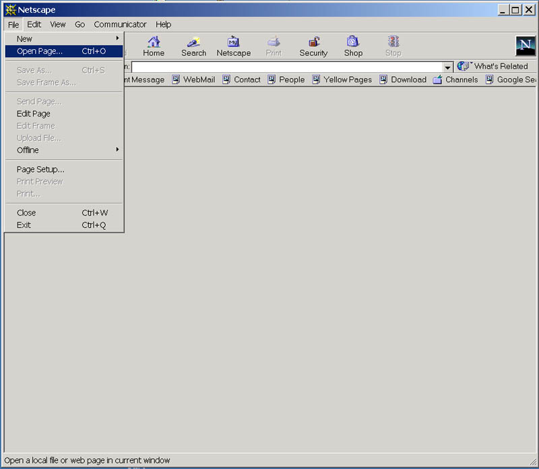
Task: Click the WebMail bookmark link
Action: [x=199, y=80]
